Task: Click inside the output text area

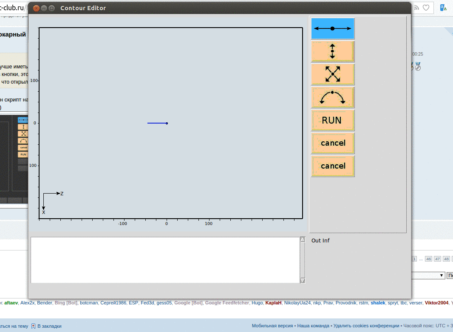Action: click(165, 260)
